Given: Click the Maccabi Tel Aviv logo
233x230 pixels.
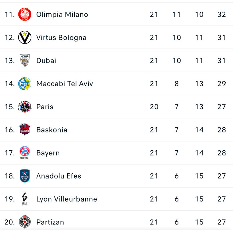Looking at the screenshot, I should click(x=25, y=83).
